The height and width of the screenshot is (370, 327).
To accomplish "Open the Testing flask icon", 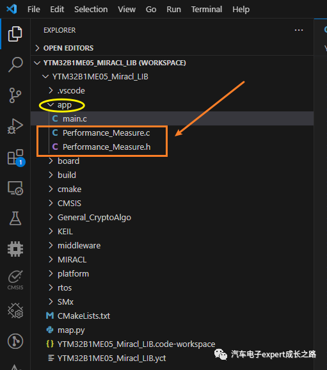I will pyautogui.click(x=15, y=218).
